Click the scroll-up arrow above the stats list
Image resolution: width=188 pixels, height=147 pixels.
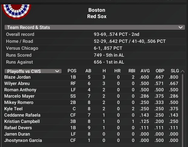[x=182, y=71]
